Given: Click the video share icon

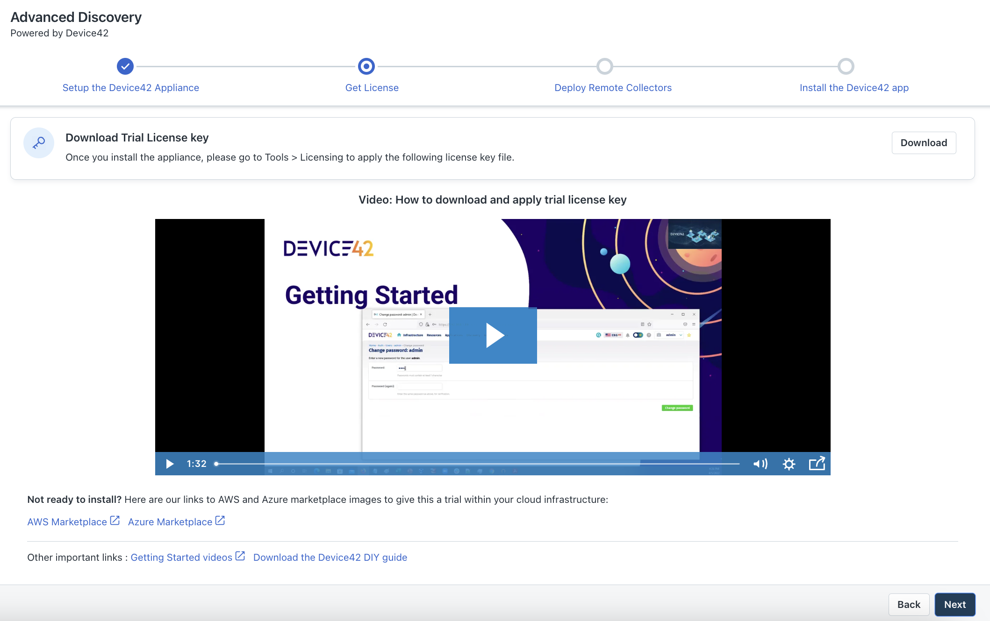Looking at the screenshot, I should pos(817,464).
